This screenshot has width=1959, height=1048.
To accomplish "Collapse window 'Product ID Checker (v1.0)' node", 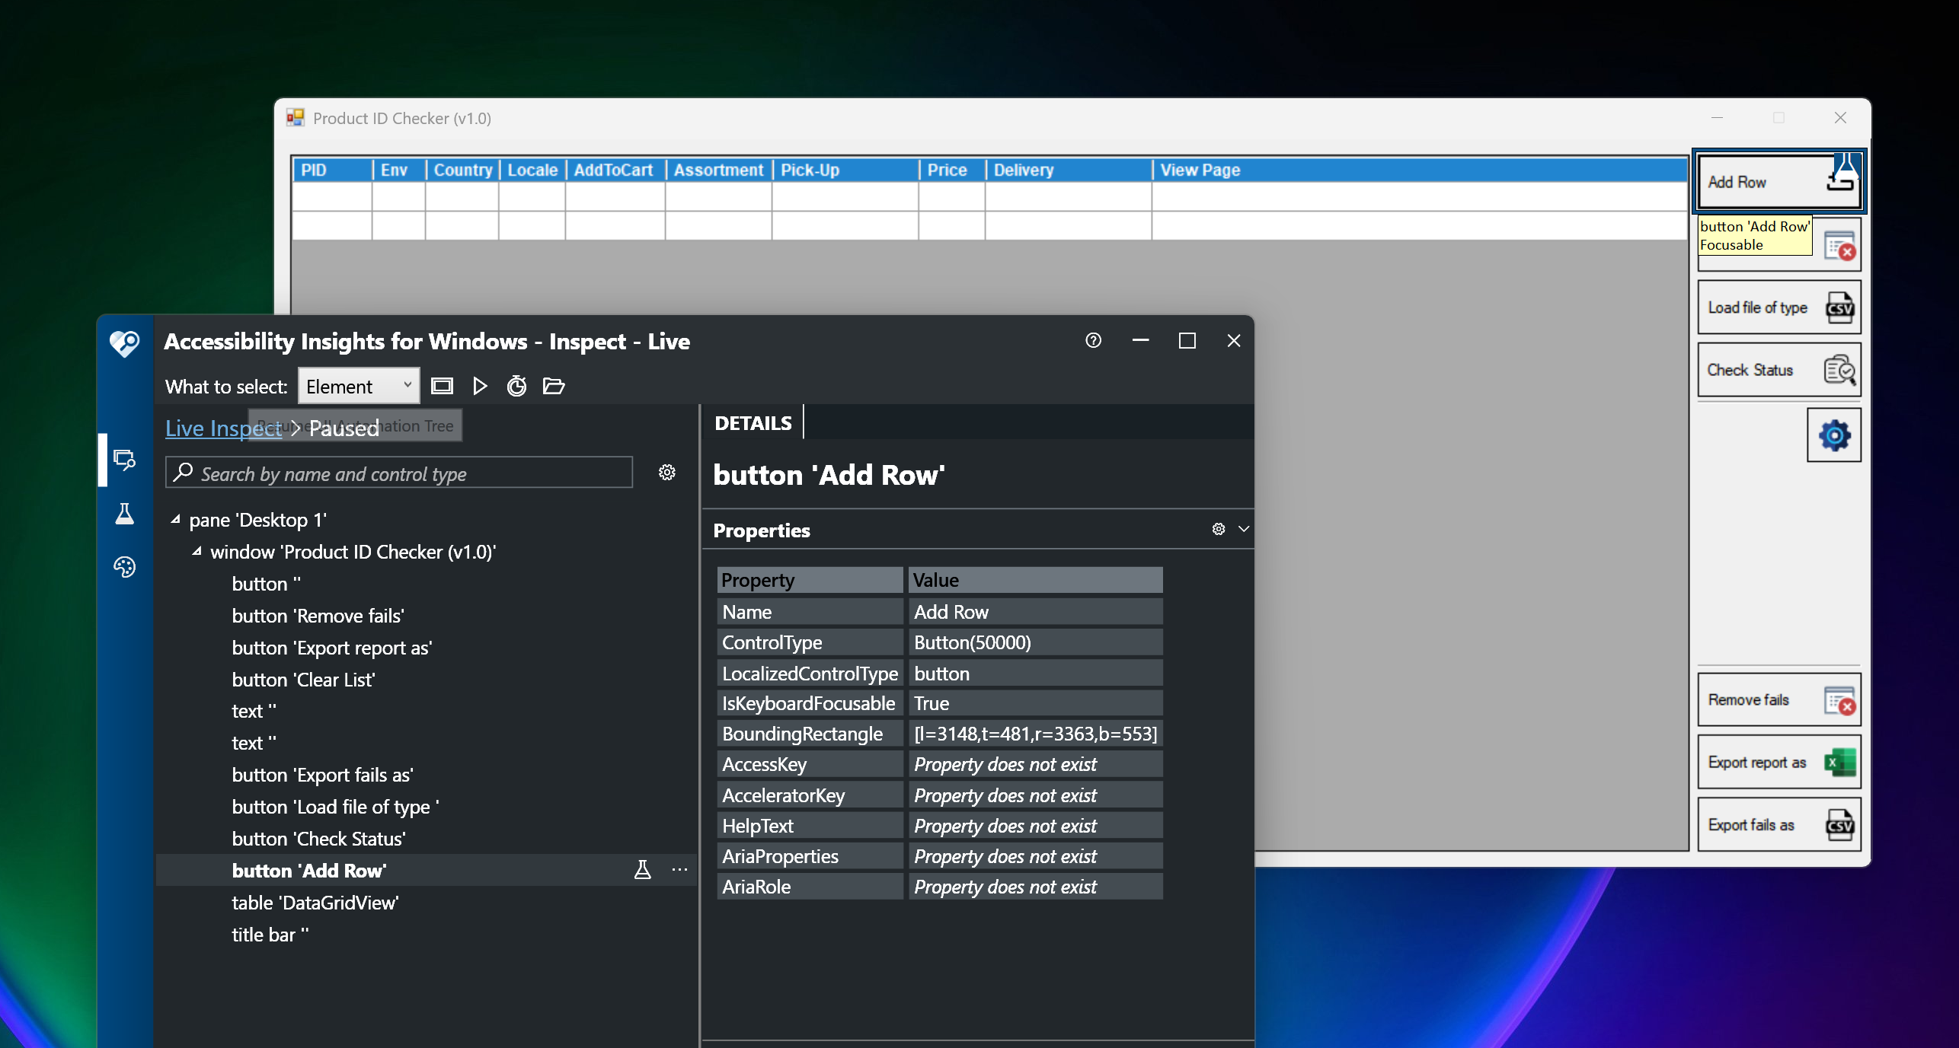I will tap(197, 552).
